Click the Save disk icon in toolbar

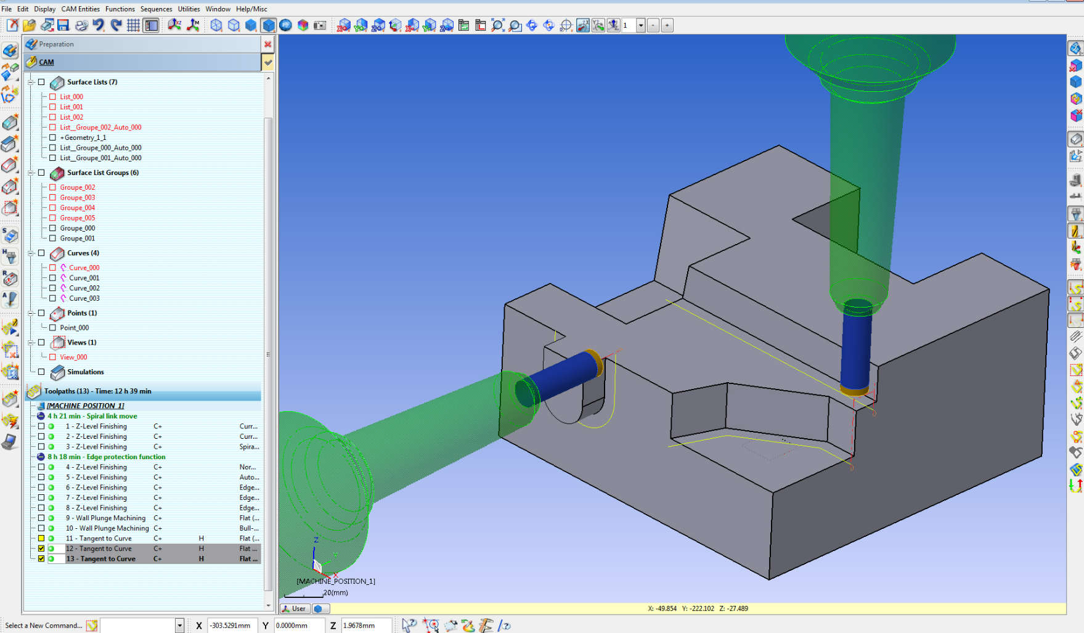point(63,25)
